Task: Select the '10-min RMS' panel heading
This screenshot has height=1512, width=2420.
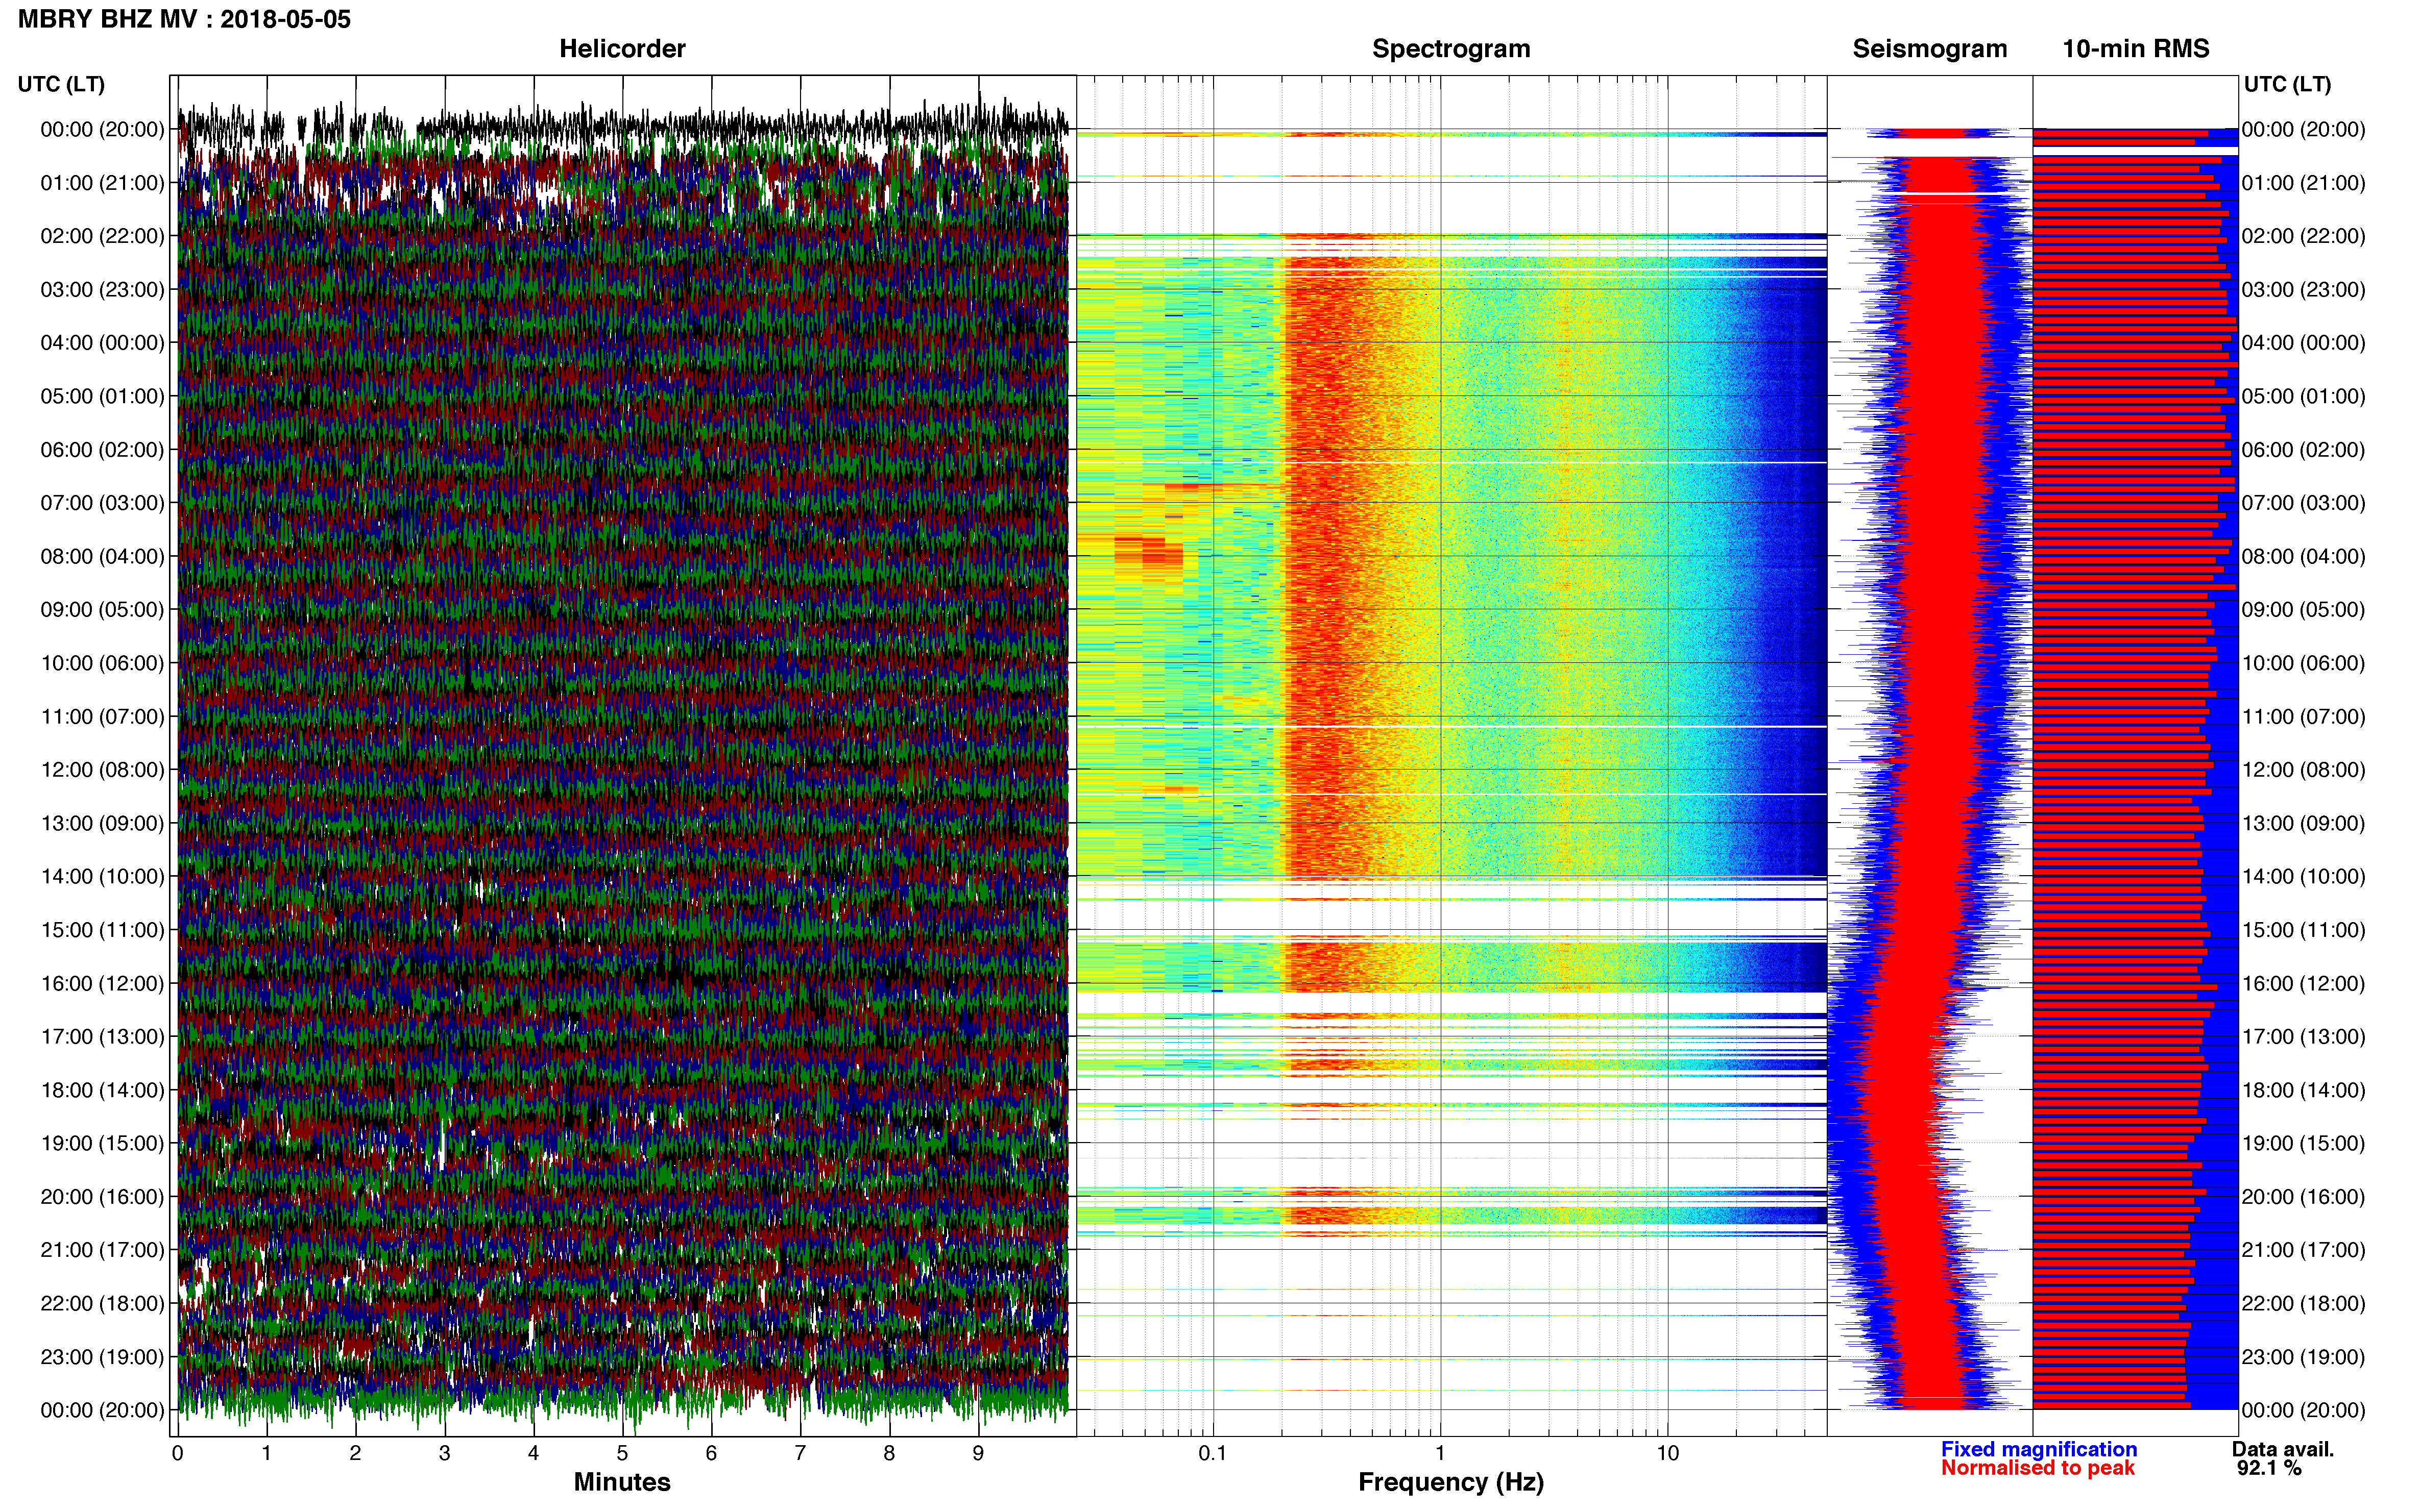Action: (2136, 49)
